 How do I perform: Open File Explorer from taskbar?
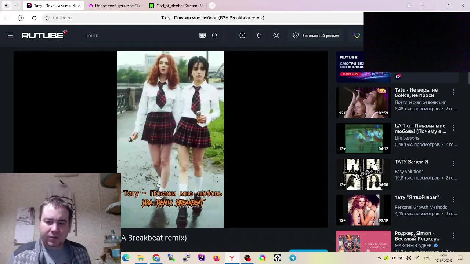click(x=141, y=258)
